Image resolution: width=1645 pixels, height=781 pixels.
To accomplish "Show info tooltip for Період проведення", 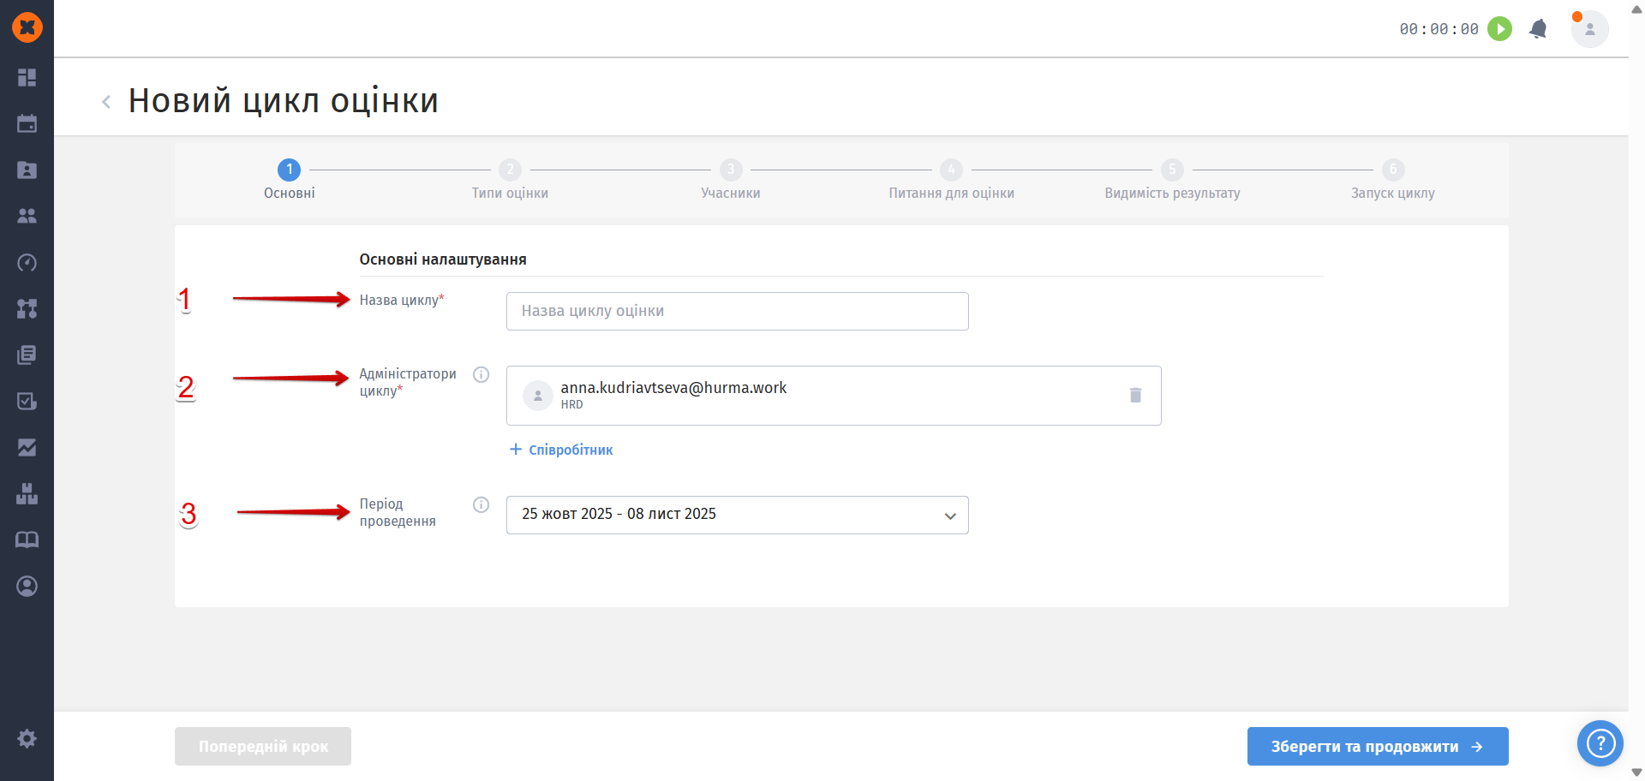I will tap(482, 504).
